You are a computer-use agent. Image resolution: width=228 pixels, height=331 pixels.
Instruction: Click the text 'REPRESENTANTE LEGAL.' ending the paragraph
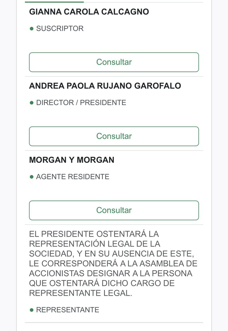click(x=81, y=293)
